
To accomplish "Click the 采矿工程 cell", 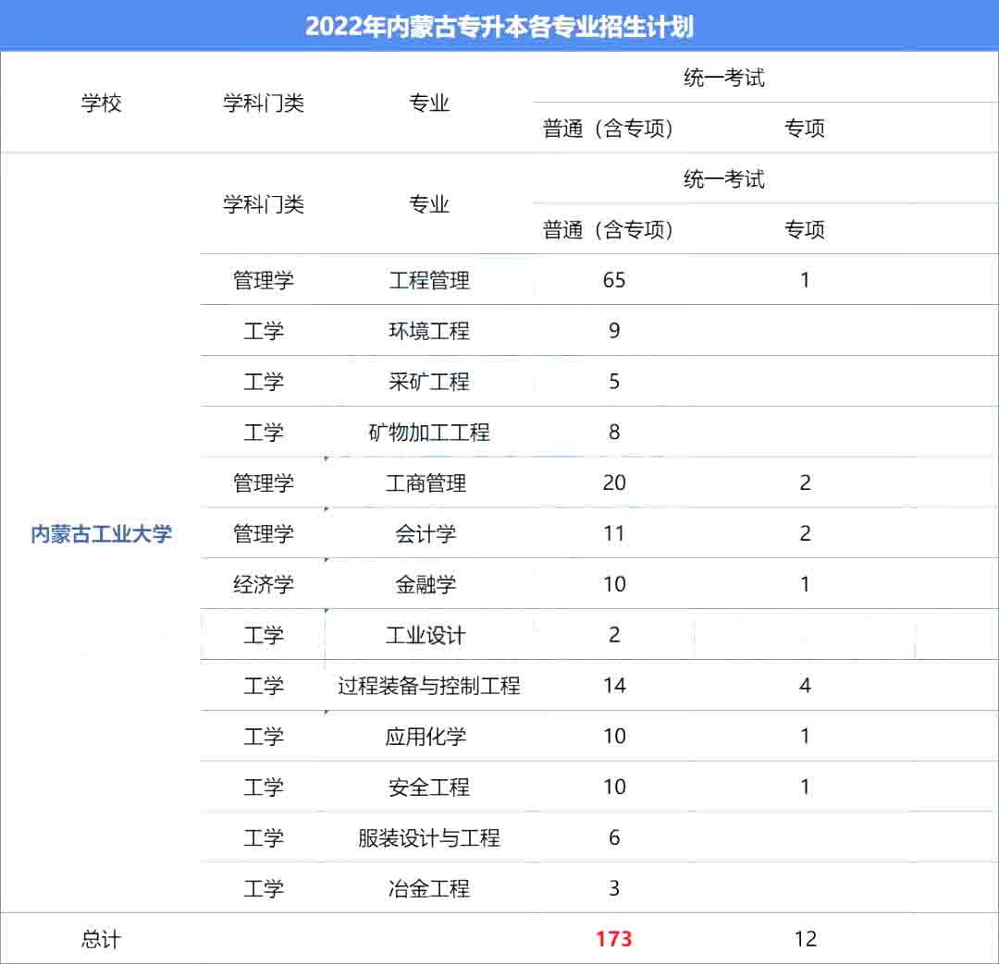I will (428, 382).
